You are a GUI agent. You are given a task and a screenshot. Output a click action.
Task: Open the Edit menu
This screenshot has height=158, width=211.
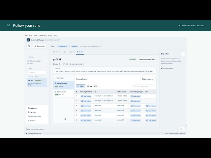tap(31, 35)
